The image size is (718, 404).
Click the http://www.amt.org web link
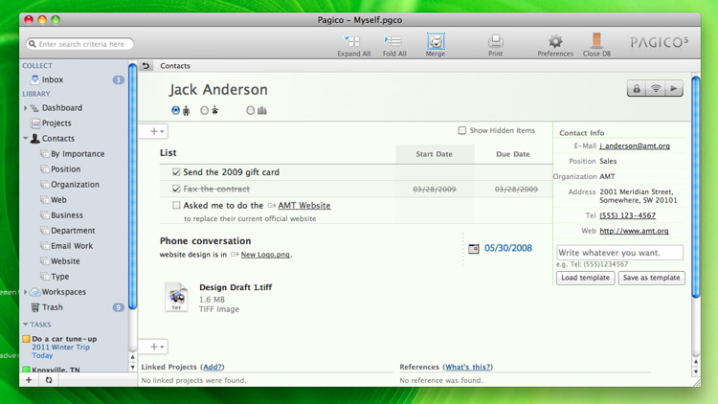(634, 231)
